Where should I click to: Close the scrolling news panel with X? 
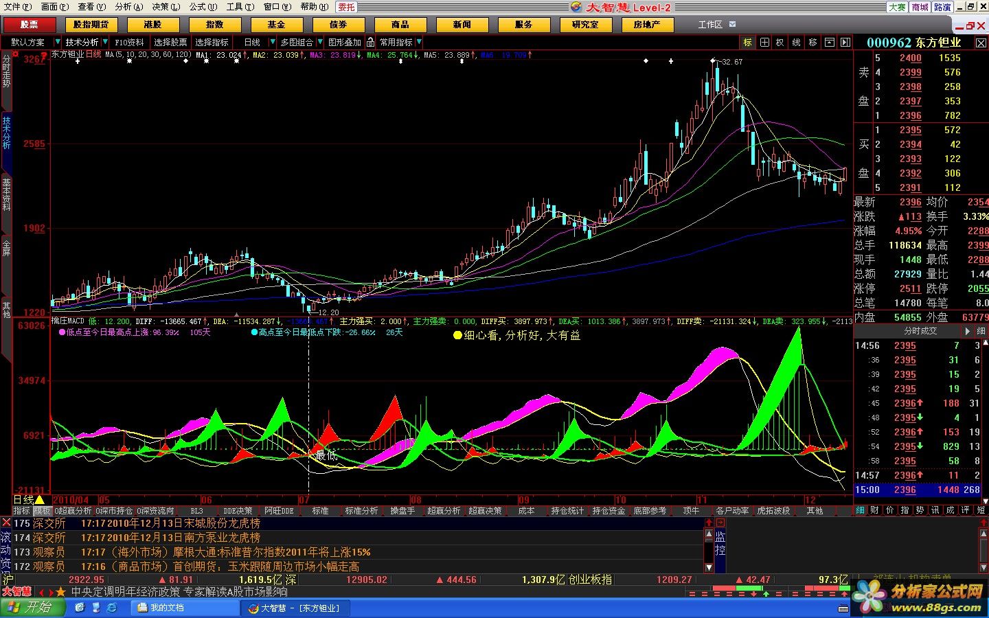coord(6,523)
